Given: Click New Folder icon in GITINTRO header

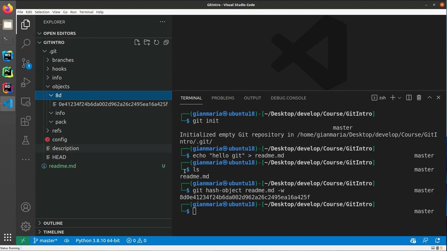Looking at the screenshot, I should 147,42.
